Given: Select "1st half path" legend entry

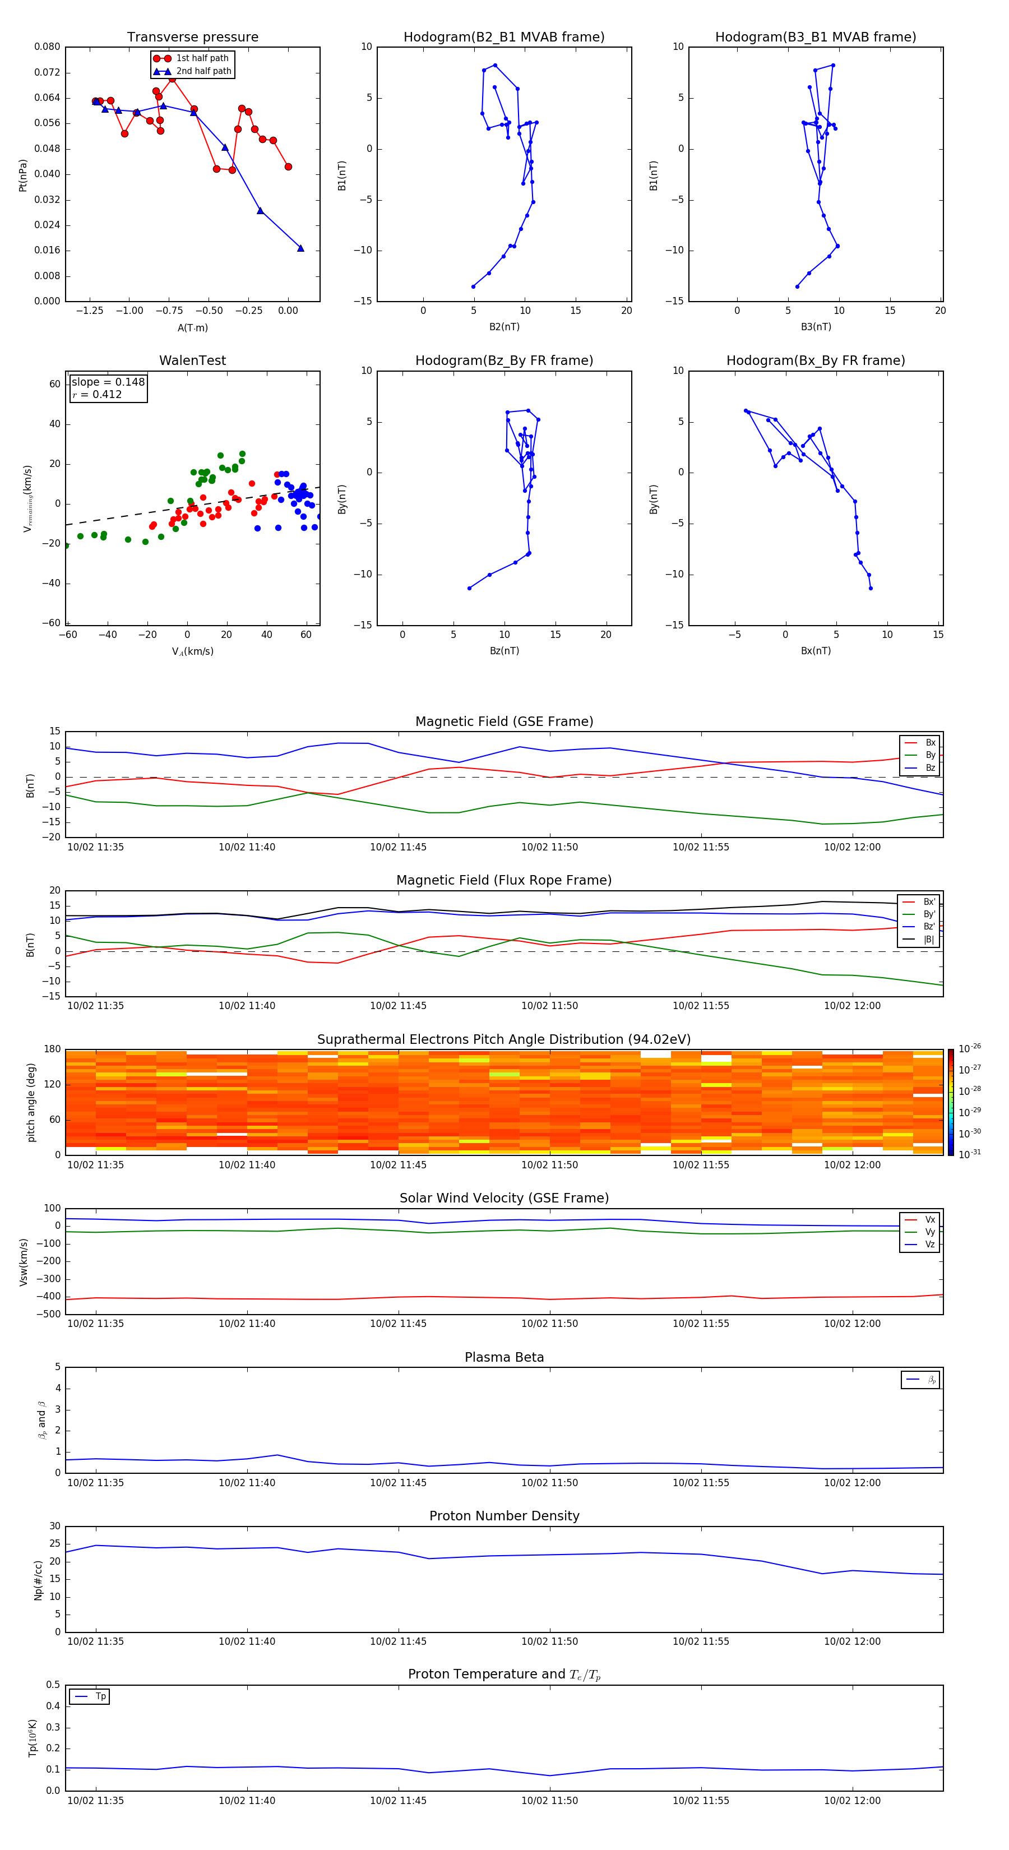Looking at the screenshot, I should (x=192, y=58).
